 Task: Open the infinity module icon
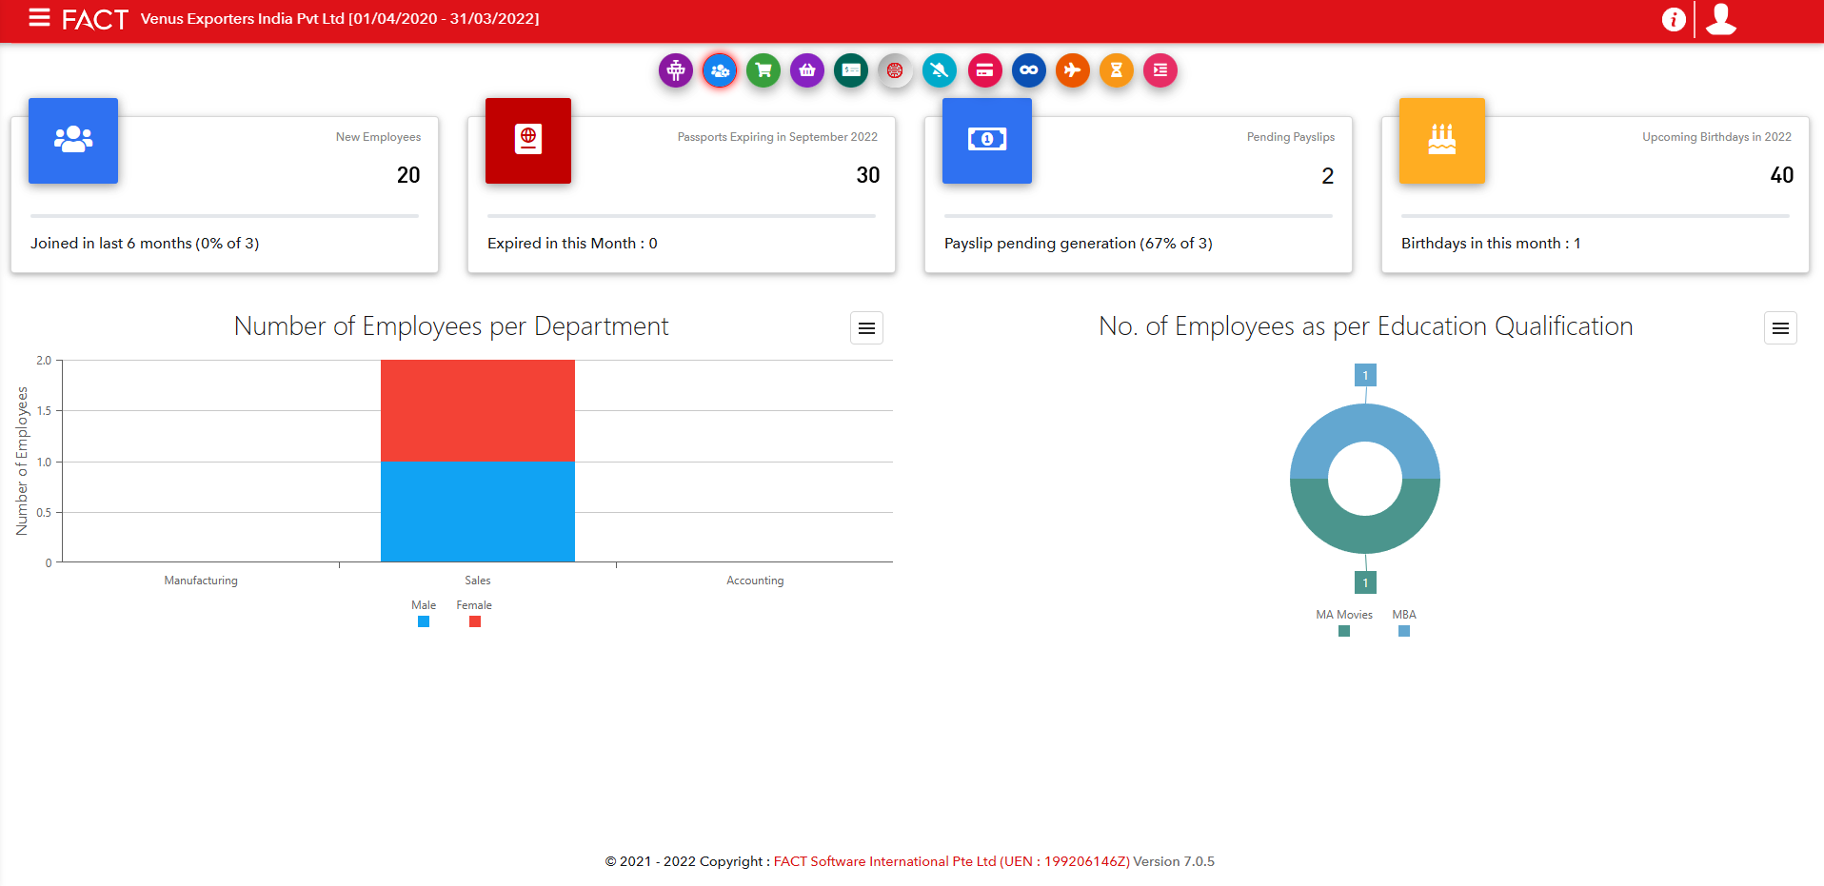(x=1028, y=70)
